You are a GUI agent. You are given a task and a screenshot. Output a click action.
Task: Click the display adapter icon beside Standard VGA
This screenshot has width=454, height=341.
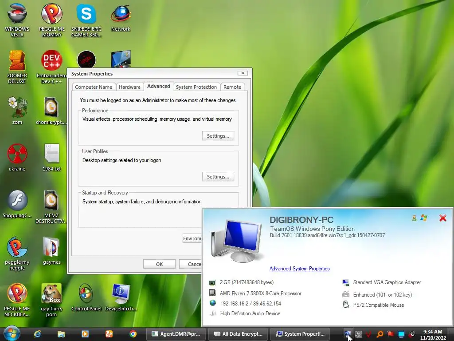[x=346, y=282]
